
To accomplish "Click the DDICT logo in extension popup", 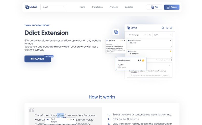I will pyautogui.click(x=132, y=28).
